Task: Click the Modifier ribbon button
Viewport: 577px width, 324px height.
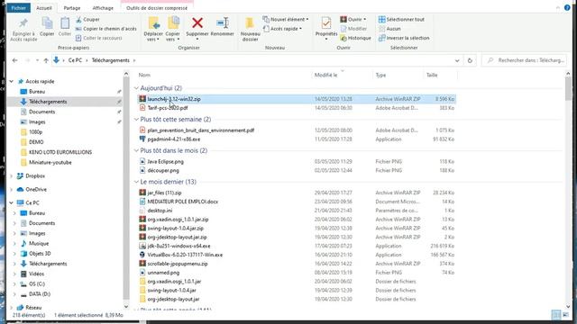Action: coord(353,29)
